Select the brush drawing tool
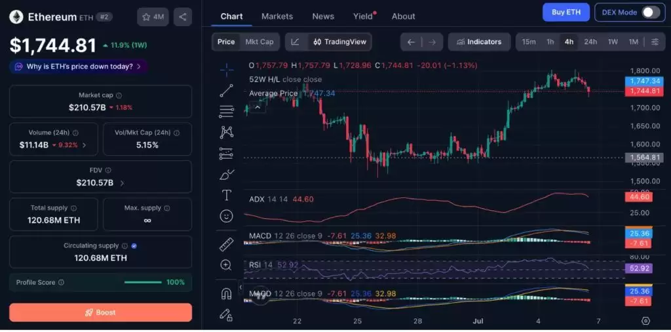The image size is (671, 332). tap(226, 174)
